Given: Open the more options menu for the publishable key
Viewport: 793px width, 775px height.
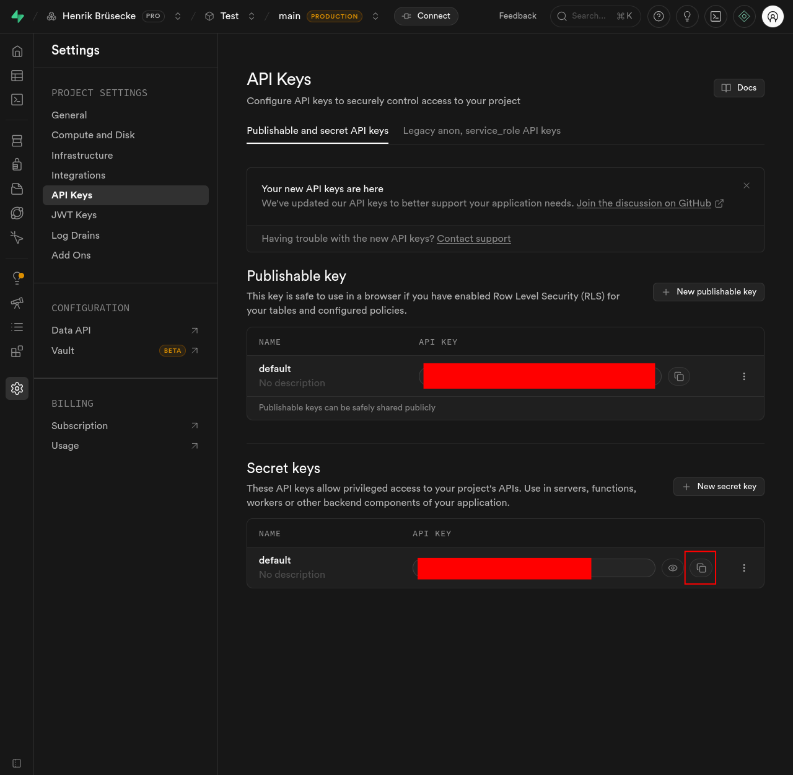Looking at the screenshot, I should tap(743, 376).
